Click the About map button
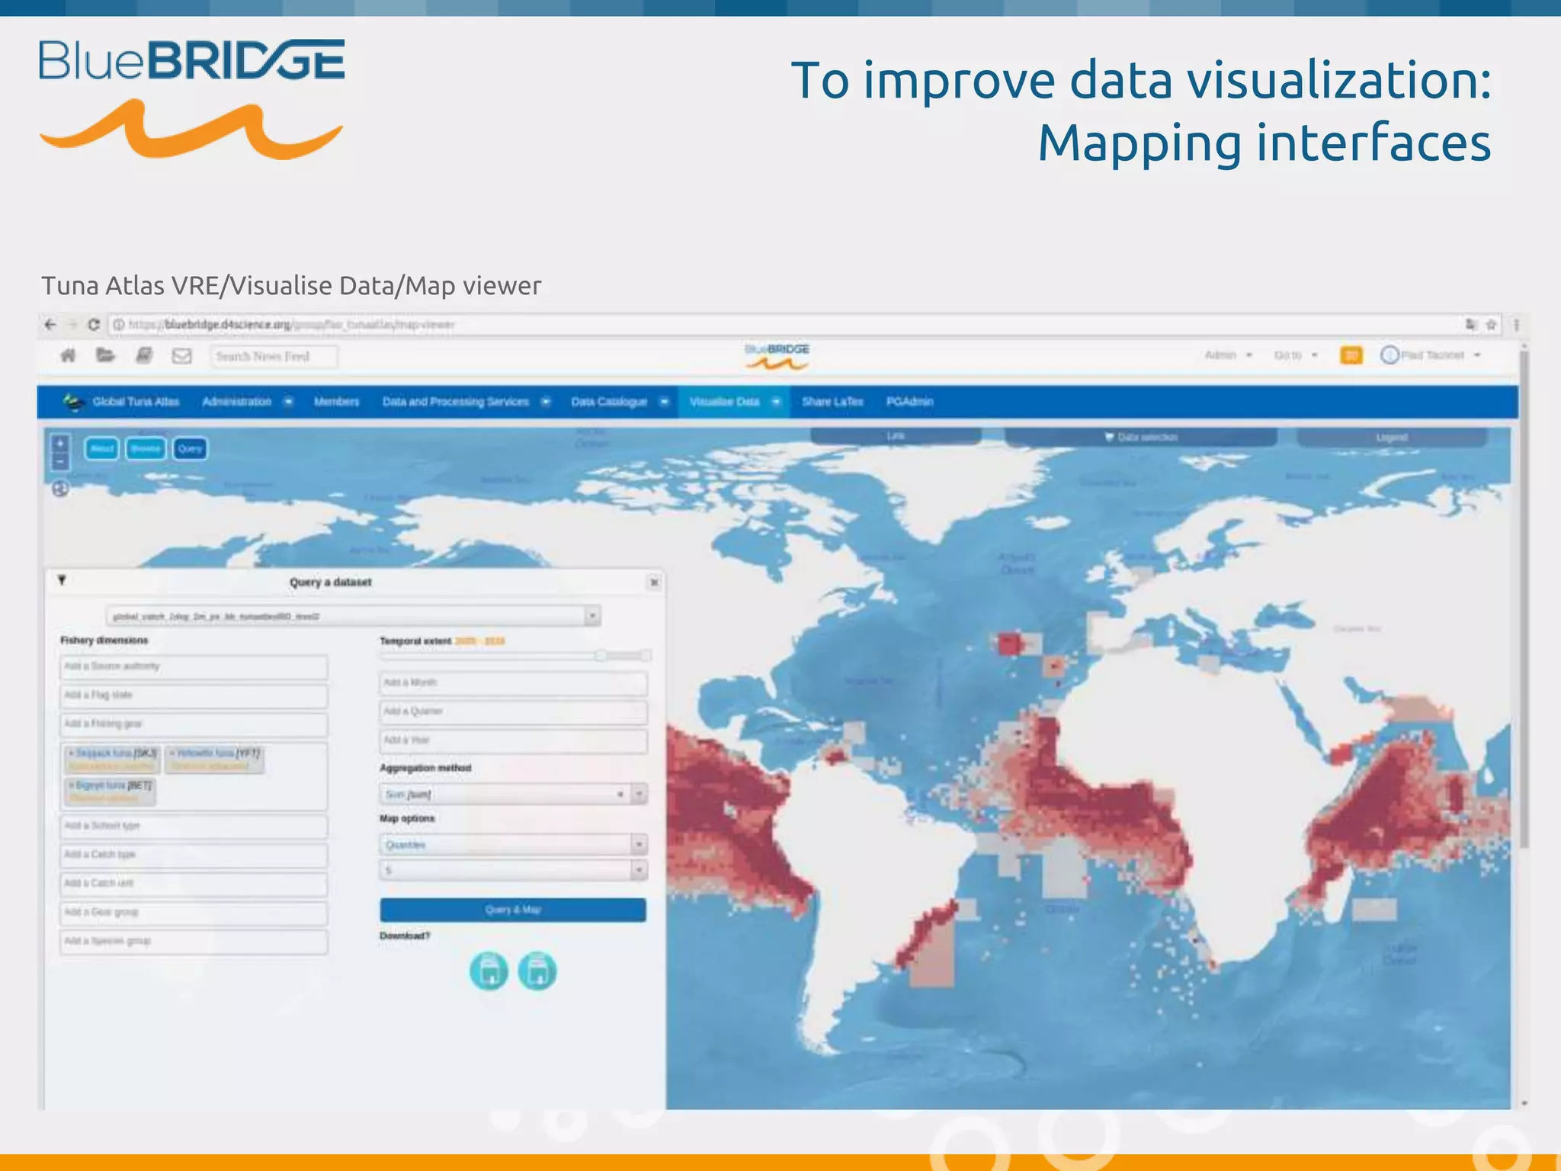1561x1171 pixels. click(x=101, y=448)
